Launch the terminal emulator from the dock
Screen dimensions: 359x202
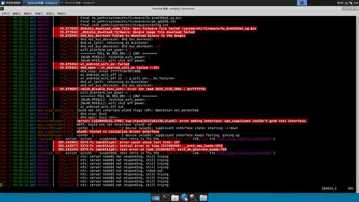point(165,198)
